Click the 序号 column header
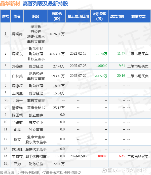The image size is (151, 175). pyautogui.click(x=6, y=16)
